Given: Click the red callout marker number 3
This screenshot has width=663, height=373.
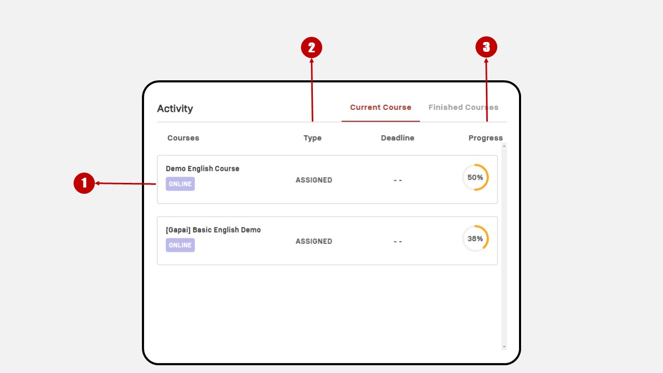Looking at the screenshot, I should (x=486, y=48).
